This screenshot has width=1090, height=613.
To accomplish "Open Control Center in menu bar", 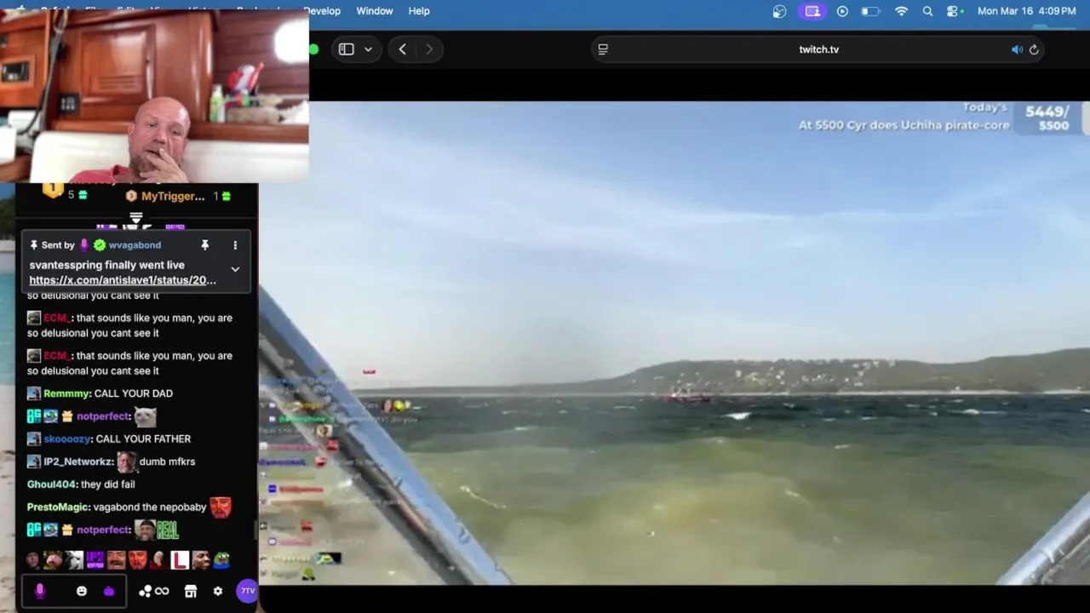I will coord(954,11).
